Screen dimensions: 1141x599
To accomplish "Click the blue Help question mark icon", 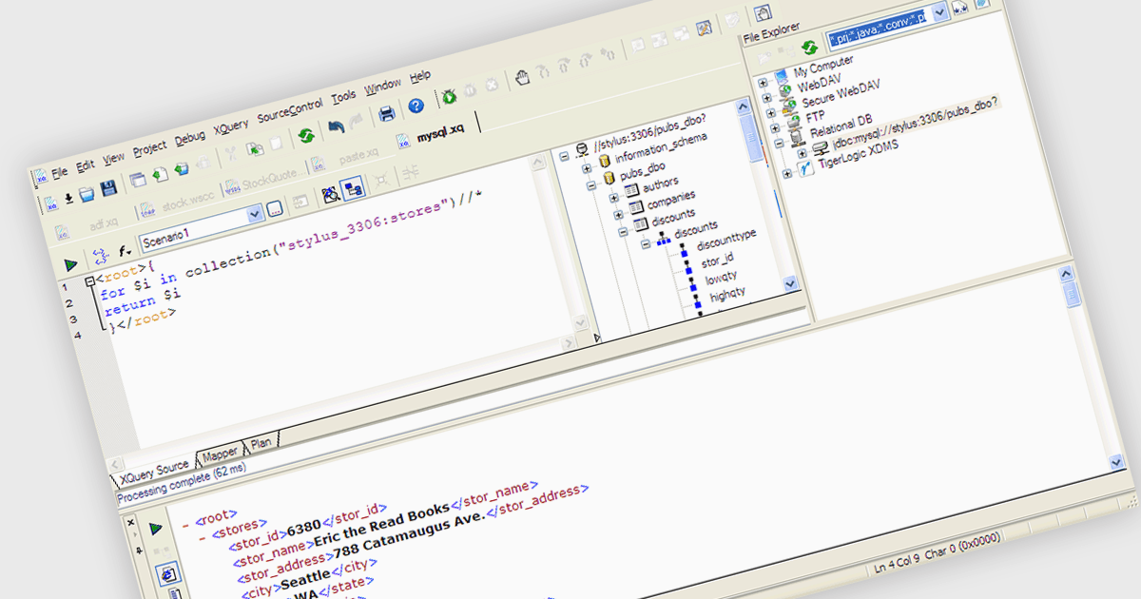I will pos(416,106).
